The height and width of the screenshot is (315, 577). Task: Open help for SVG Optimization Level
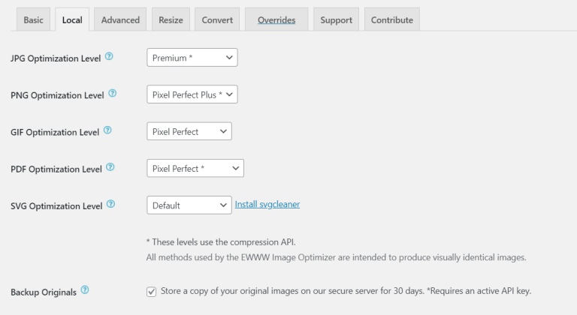pos(110,204)
